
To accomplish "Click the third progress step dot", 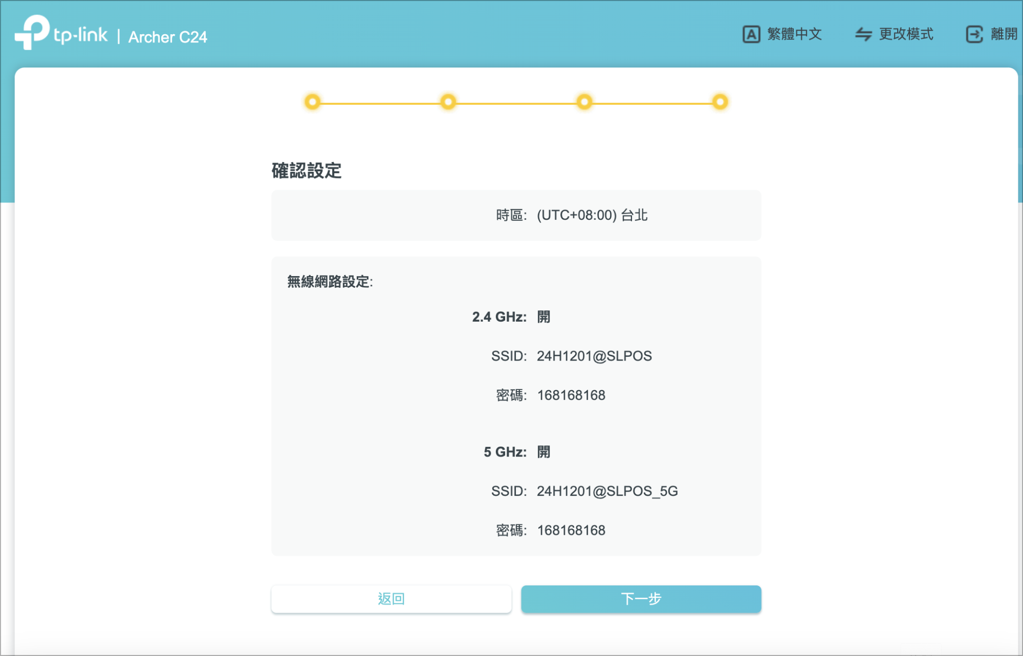I will click(584, 102).
